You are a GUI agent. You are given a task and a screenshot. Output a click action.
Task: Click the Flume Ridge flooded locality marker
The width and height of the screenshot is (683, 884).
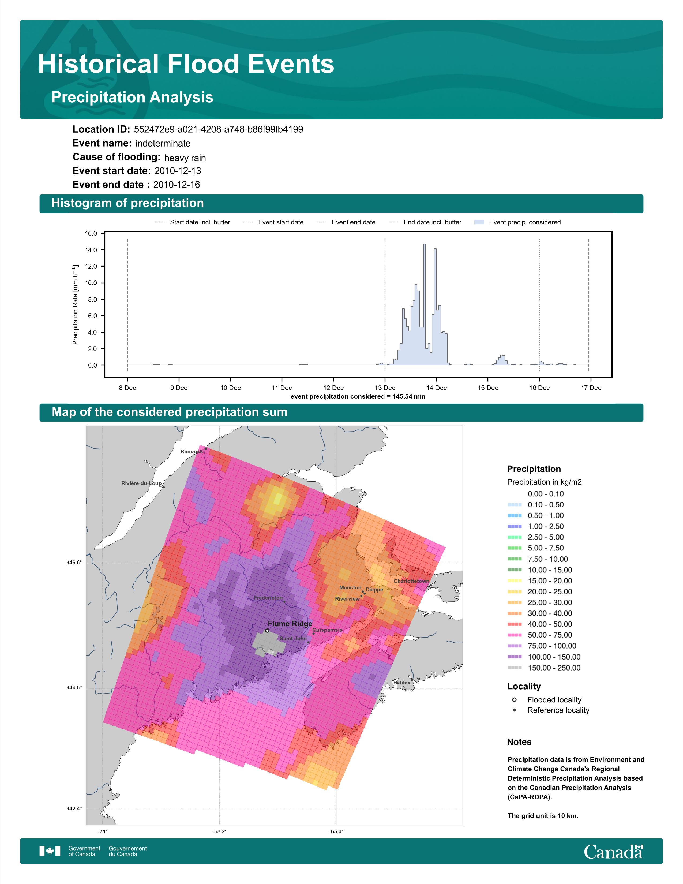pos(267,631)
